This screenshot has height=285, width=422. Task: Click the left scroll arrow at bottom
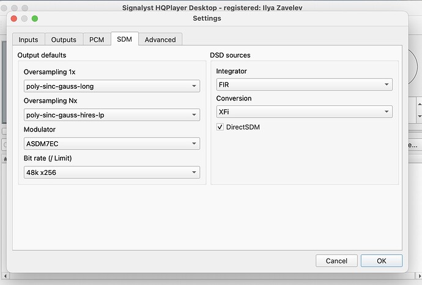[x=5, y=276]
